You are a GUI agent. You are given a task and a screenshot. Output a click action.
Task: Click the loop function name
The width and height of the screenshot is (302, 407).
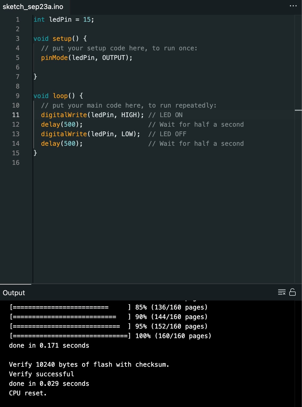click(60, 96)
